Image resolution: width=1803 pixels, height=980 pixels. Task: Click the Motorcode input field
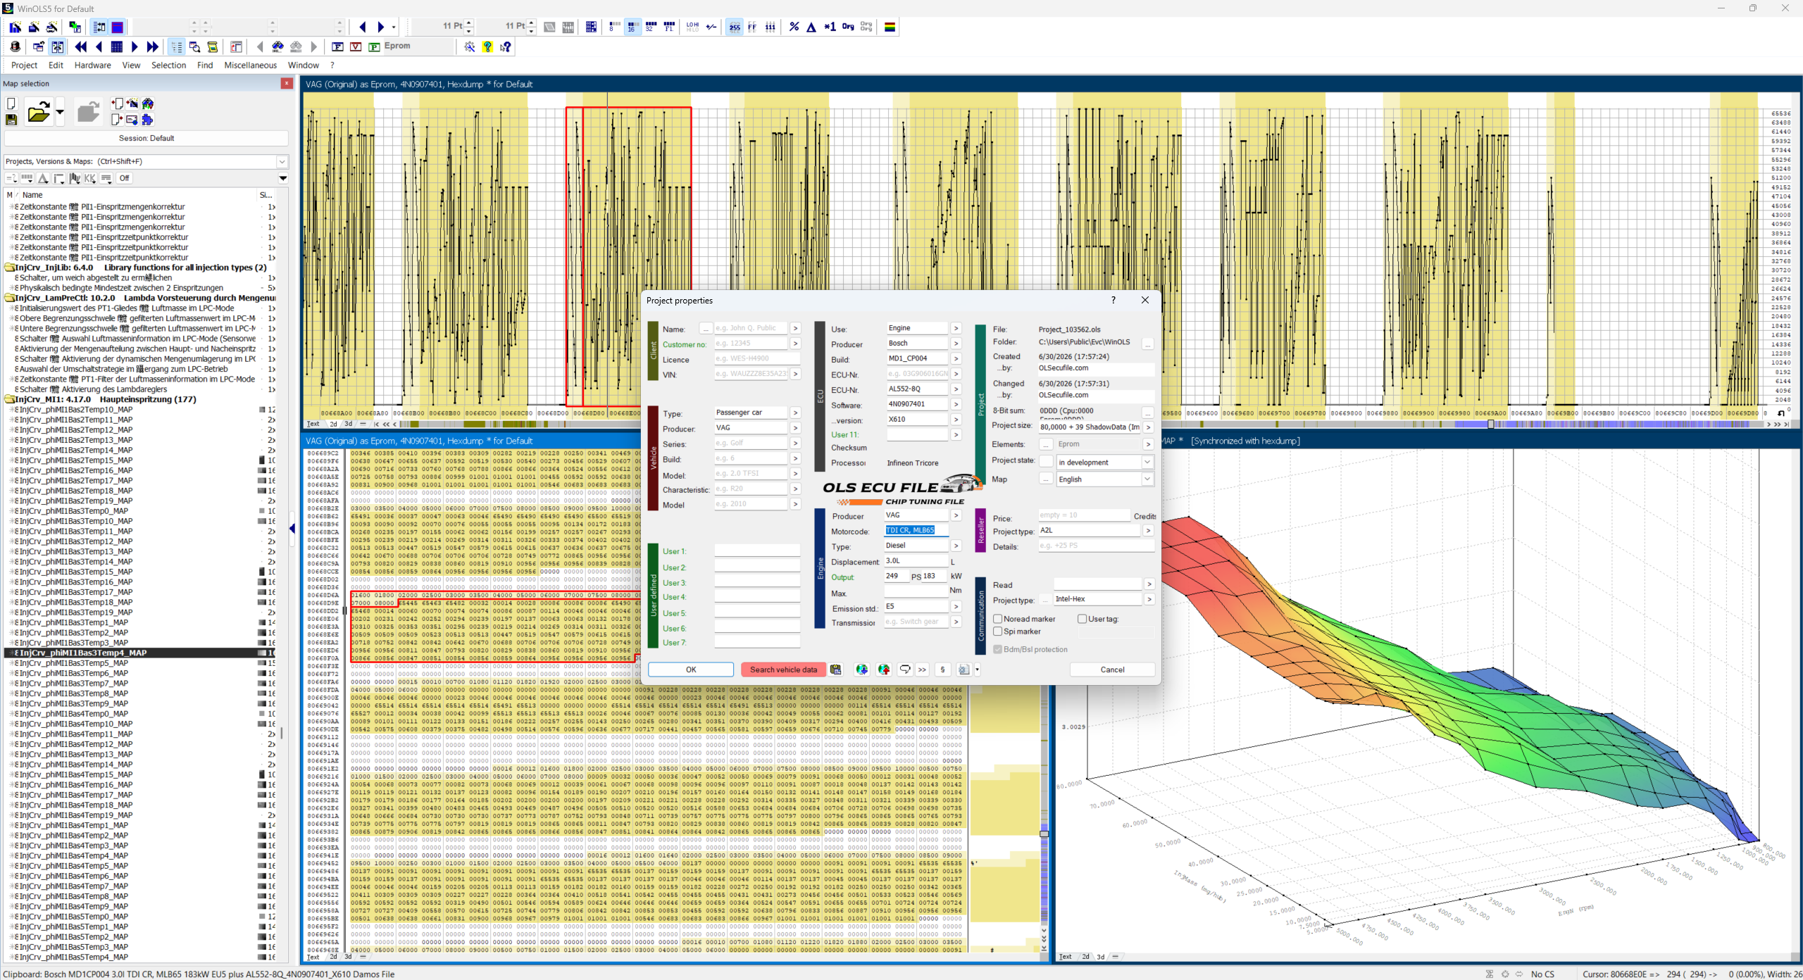[916, 530]
